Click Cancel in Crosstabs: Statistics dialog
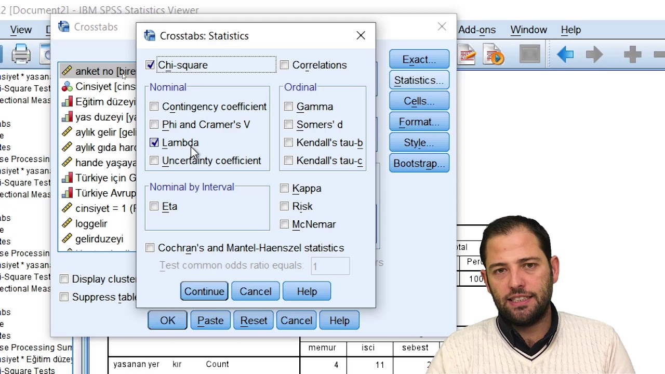 coord(256,291)
